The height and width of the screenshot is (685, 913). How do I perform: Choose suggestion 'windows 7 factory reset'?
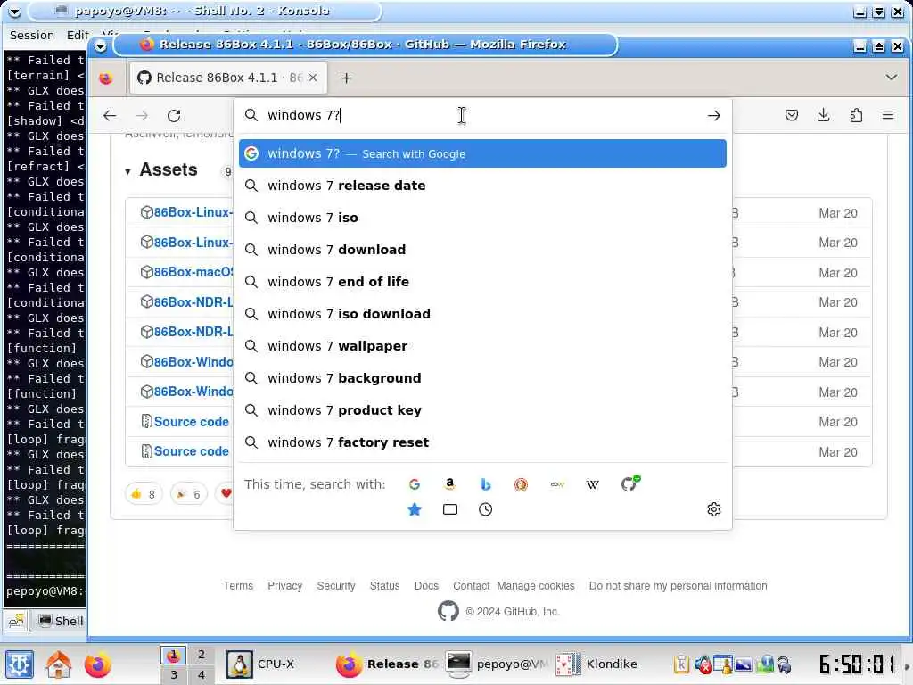(482, 442)
